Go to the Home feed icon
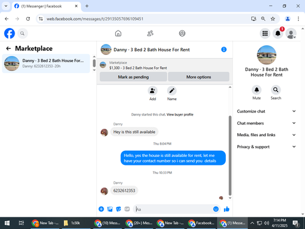This screenshot has height=229, width=305. click(118, 34)
